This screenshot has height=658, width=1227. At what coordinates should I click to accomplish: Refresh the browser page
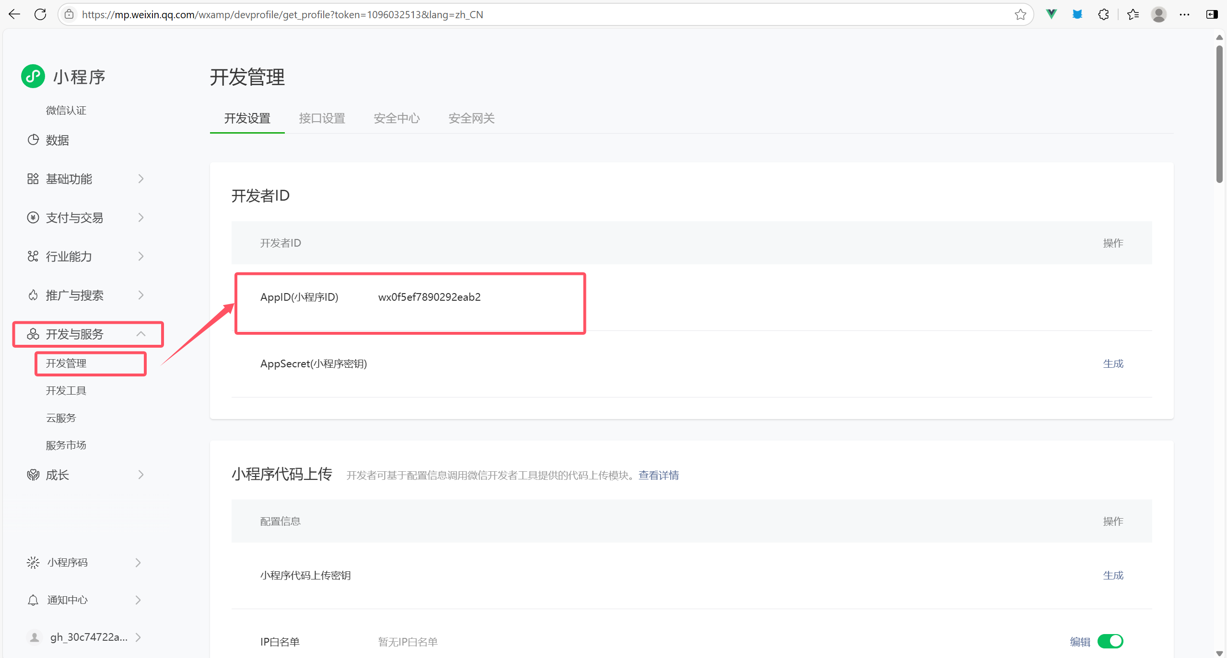click(40, 14)
